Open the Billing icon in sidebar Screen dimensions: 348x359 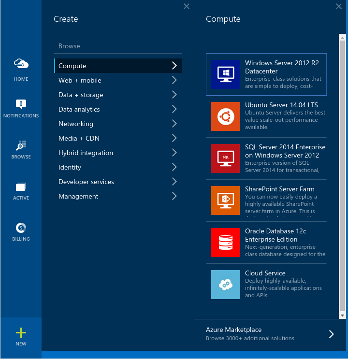(x=21, y=228)
